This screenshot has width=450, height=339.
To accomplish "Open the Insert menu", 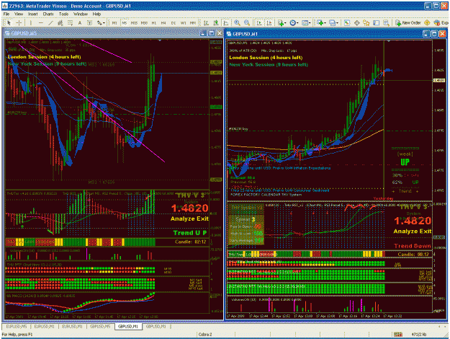I will click(32, 14).
